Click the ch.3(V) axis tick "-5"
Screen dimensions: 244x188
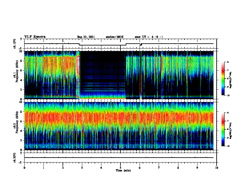21,163
